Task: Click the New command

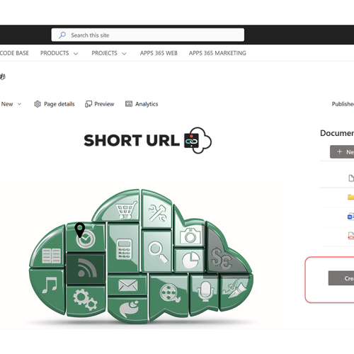Action: pyautogui.click(x=7, y=104)
